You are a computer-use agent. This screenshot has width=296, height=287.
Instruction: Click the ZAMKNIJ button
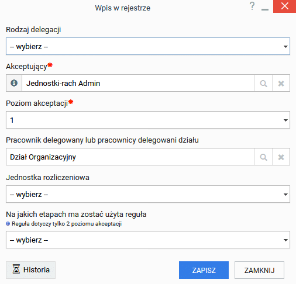point(259,270)
